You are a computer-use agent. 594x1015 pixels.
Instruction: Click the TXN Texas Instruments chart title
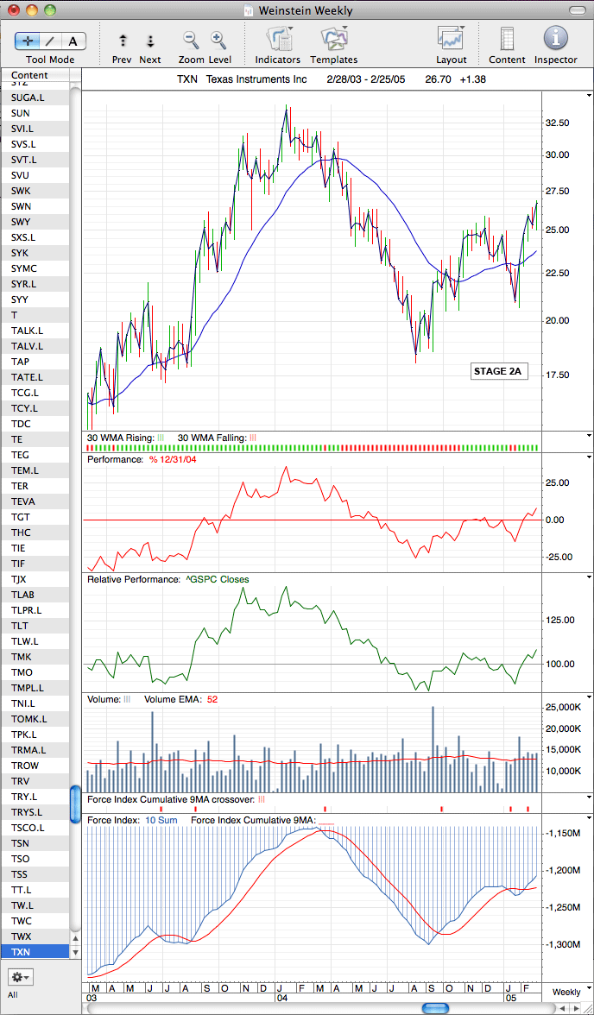[x=242, y=80]
